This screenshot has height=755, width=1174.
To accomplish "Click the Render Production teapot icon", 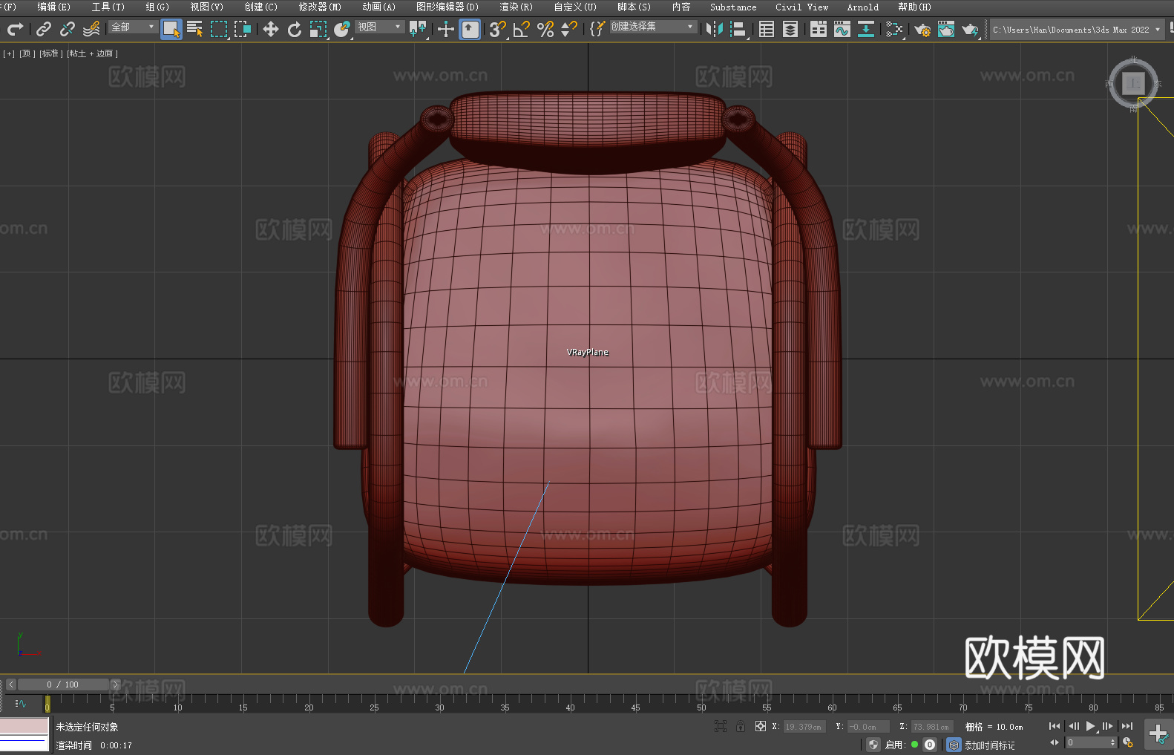I will (x=970, y=29).
